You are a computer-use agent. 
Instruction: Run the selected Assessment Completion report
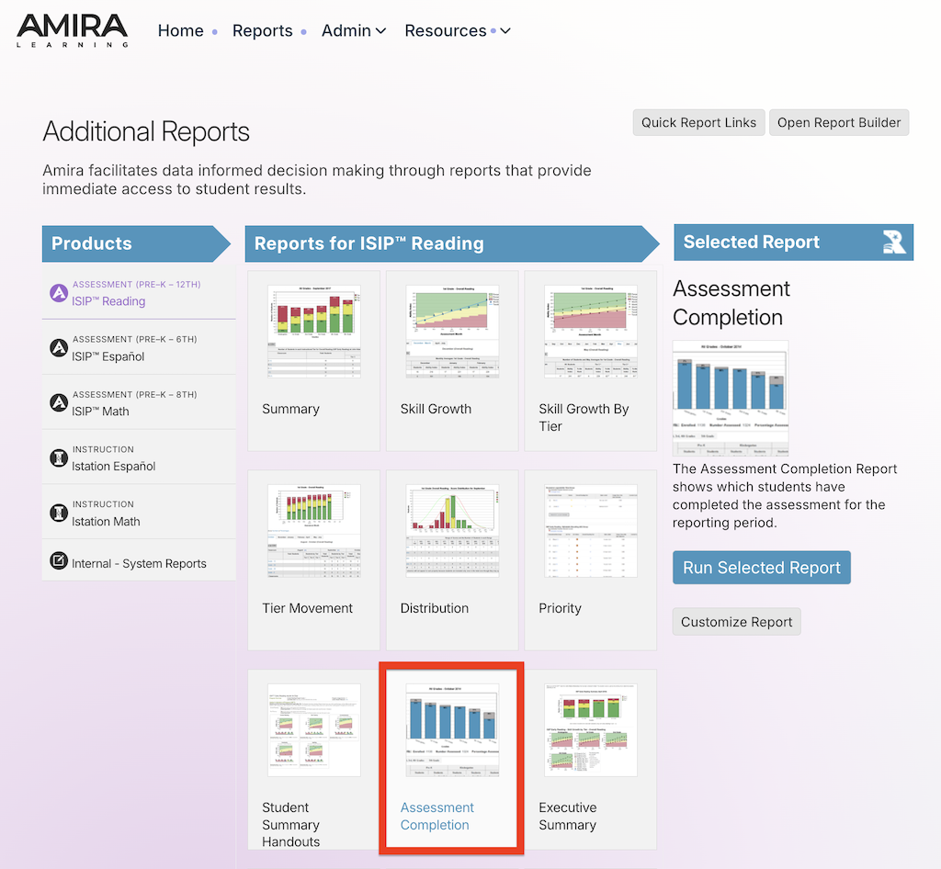tap(762, 568)
